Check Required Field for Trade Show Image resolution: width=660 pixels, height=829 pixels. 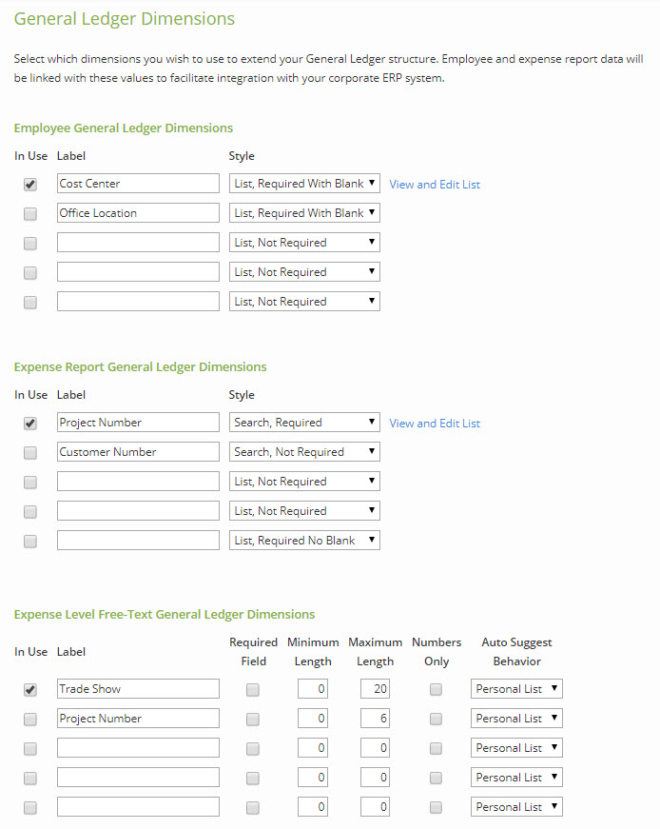[253, 689]
